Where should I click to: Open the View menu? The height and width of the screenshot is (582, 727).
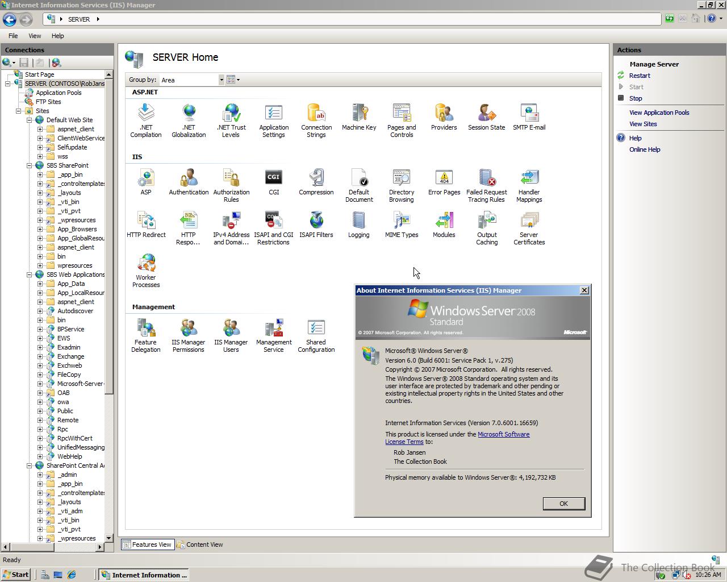35,36
